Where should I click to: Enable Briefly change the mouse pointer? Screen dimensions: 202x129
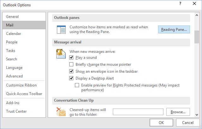tap(71, 64)
